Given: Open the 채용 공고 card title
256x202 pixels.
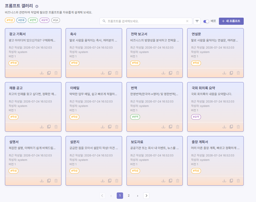Looking at the screenshot, I should (x=16, y=88).
